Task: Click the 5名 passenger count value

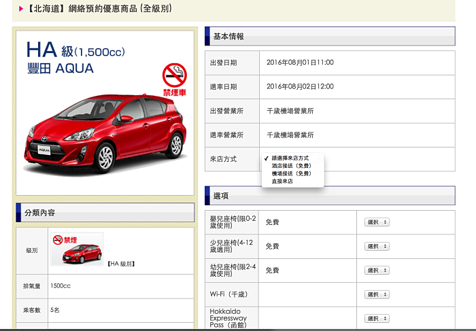Action: pyautogui.click(x=55, y=310)
